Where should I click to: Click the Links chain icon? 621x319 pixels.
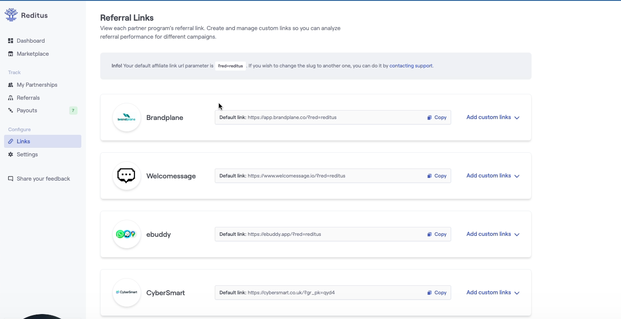point(10,141)
